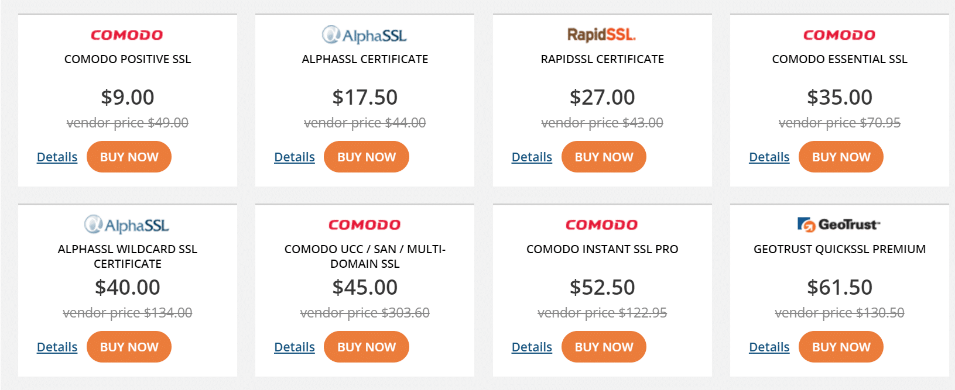955x390 pixels.
Task: Open Details for Comodo Positive SSL
Action: point(57,157)
